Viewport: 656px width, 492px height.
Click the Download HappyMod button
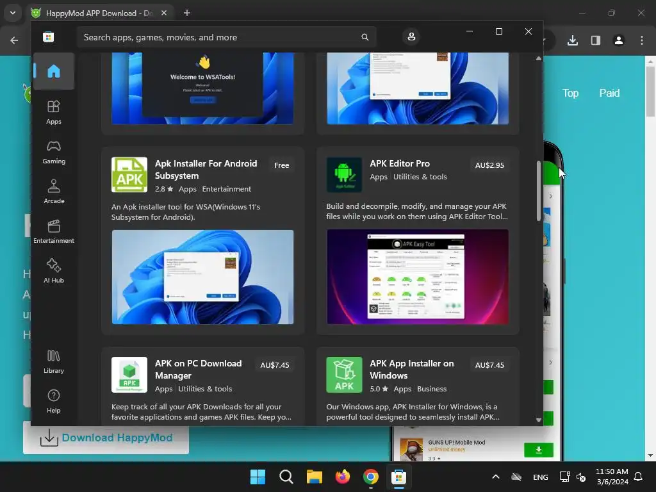pyautogui.click(x=106, y=438)
